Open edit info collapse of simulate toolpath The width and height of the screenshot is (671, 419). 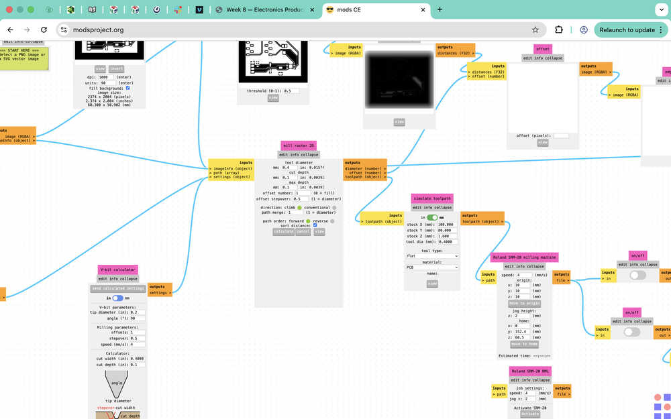click(432, 208)
